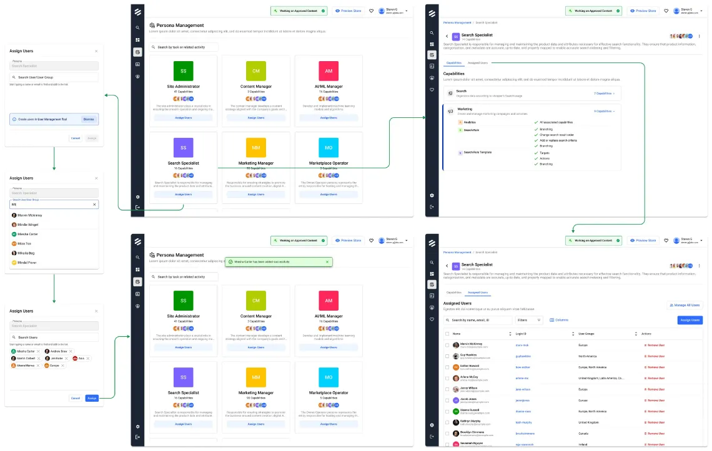
Task: Open the three-dot menu in the top-right screen
Action: pos(700,36)
